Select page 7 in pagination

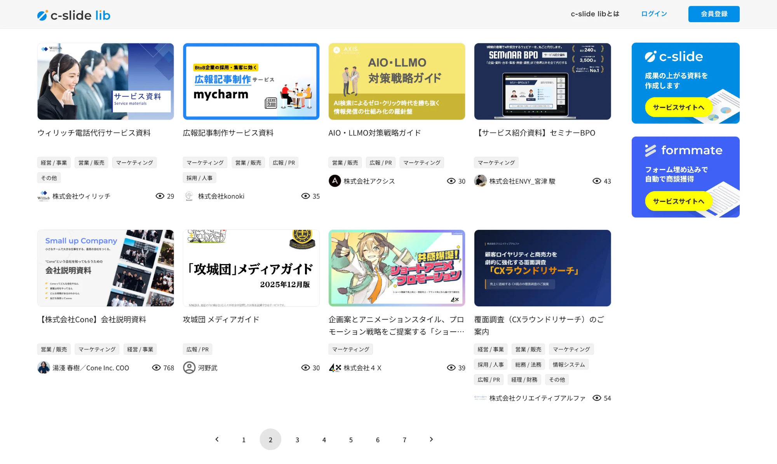tap(404, 440)
